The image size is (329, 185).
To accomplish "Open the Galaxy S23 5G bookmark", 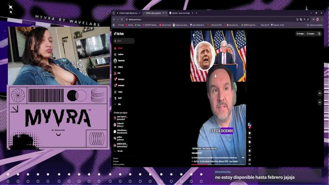I will [263, 25].
